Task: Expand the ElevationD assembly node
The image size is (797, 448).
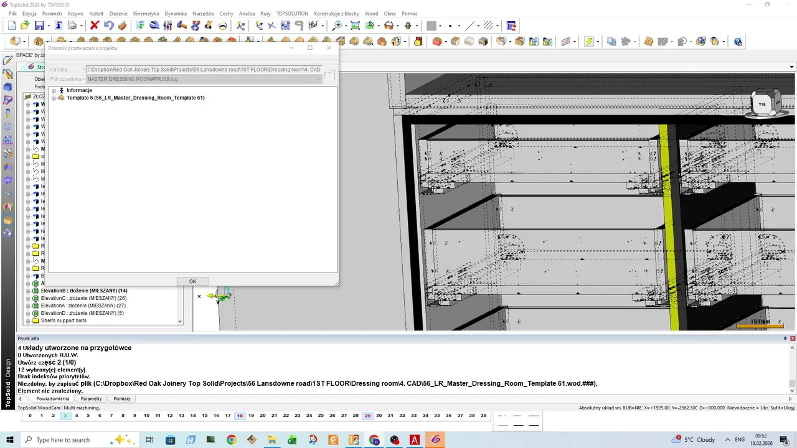Action: click(x=28, y=313)
